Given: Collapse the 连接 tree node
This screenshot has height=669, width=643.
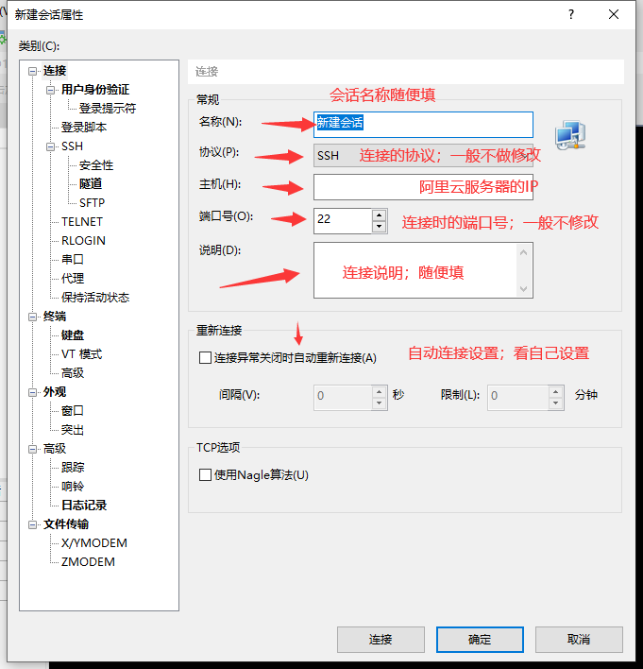Looking at the screenshot, I should tap(32, 71).
